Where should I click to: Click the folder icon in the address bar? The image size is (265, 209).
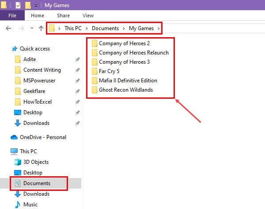52,28
